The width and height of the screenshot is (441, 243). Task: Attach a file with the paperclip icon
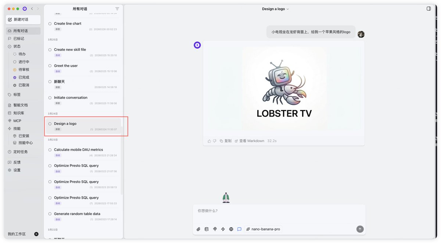coord(198,229)
